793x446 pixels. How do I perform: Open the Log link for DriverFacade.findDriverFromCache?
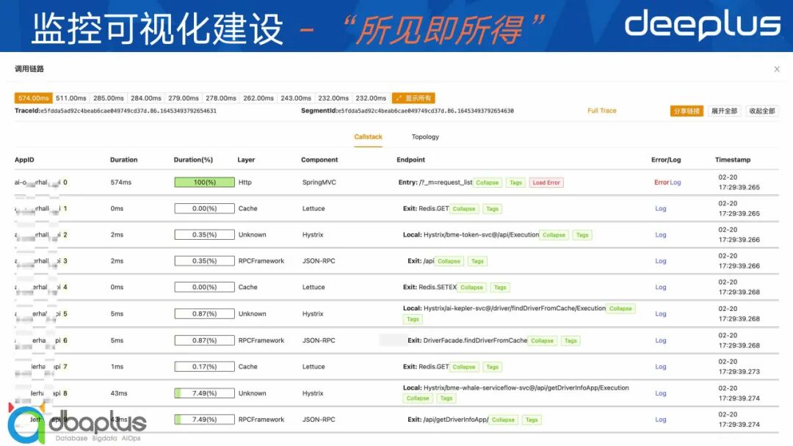click(x=661, y=340)
